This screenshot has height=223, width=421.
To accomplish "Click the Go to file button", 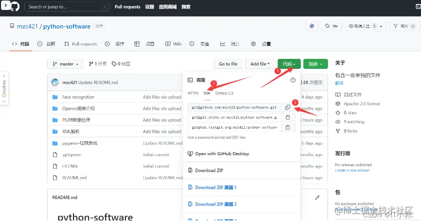I will (228, 64).
